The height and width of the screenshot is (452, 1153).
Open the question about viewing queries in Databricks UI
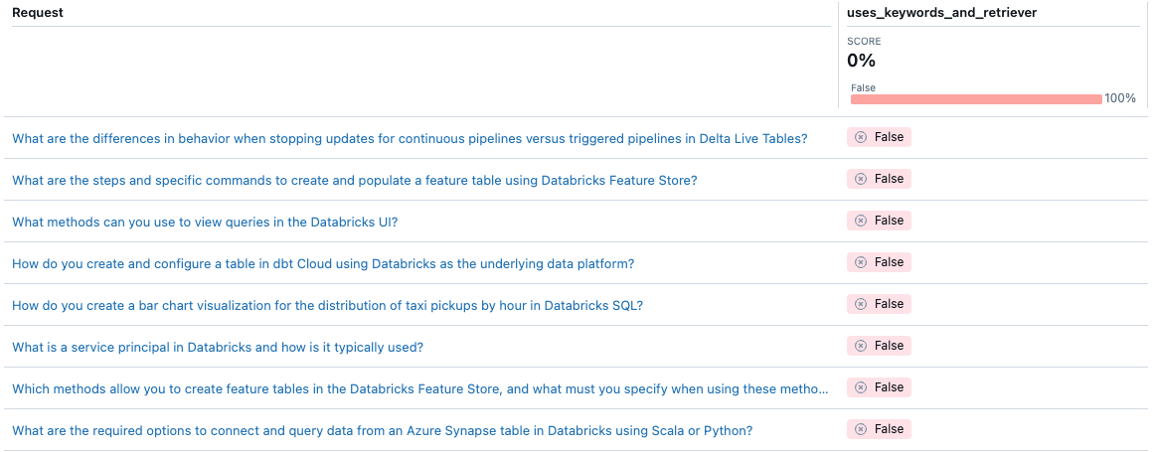click(x=205, y=223)
